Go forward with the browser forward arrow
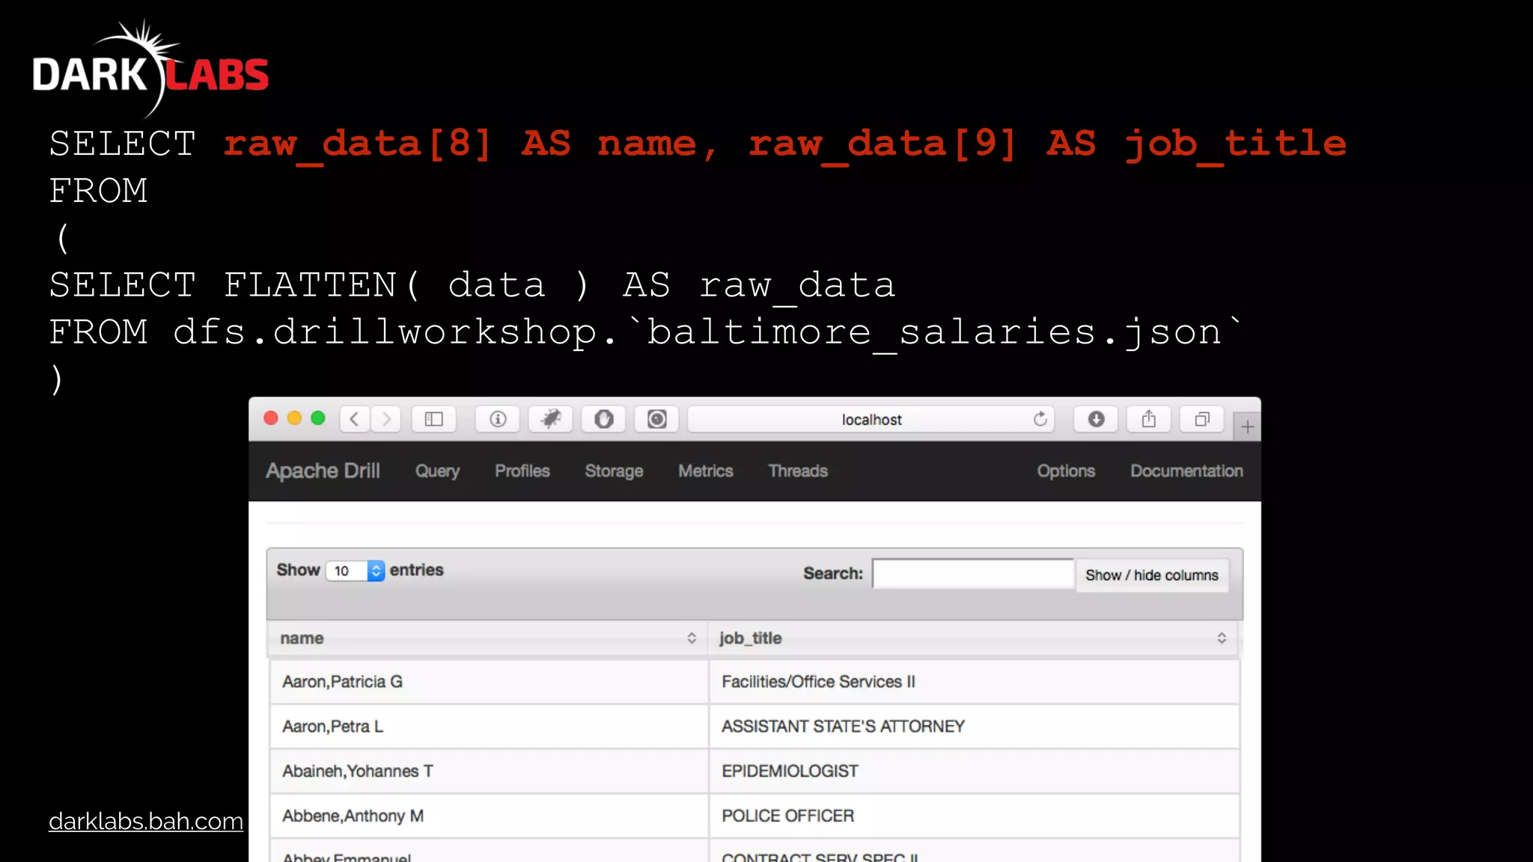Screen dimensions: 1533x862 386,419
